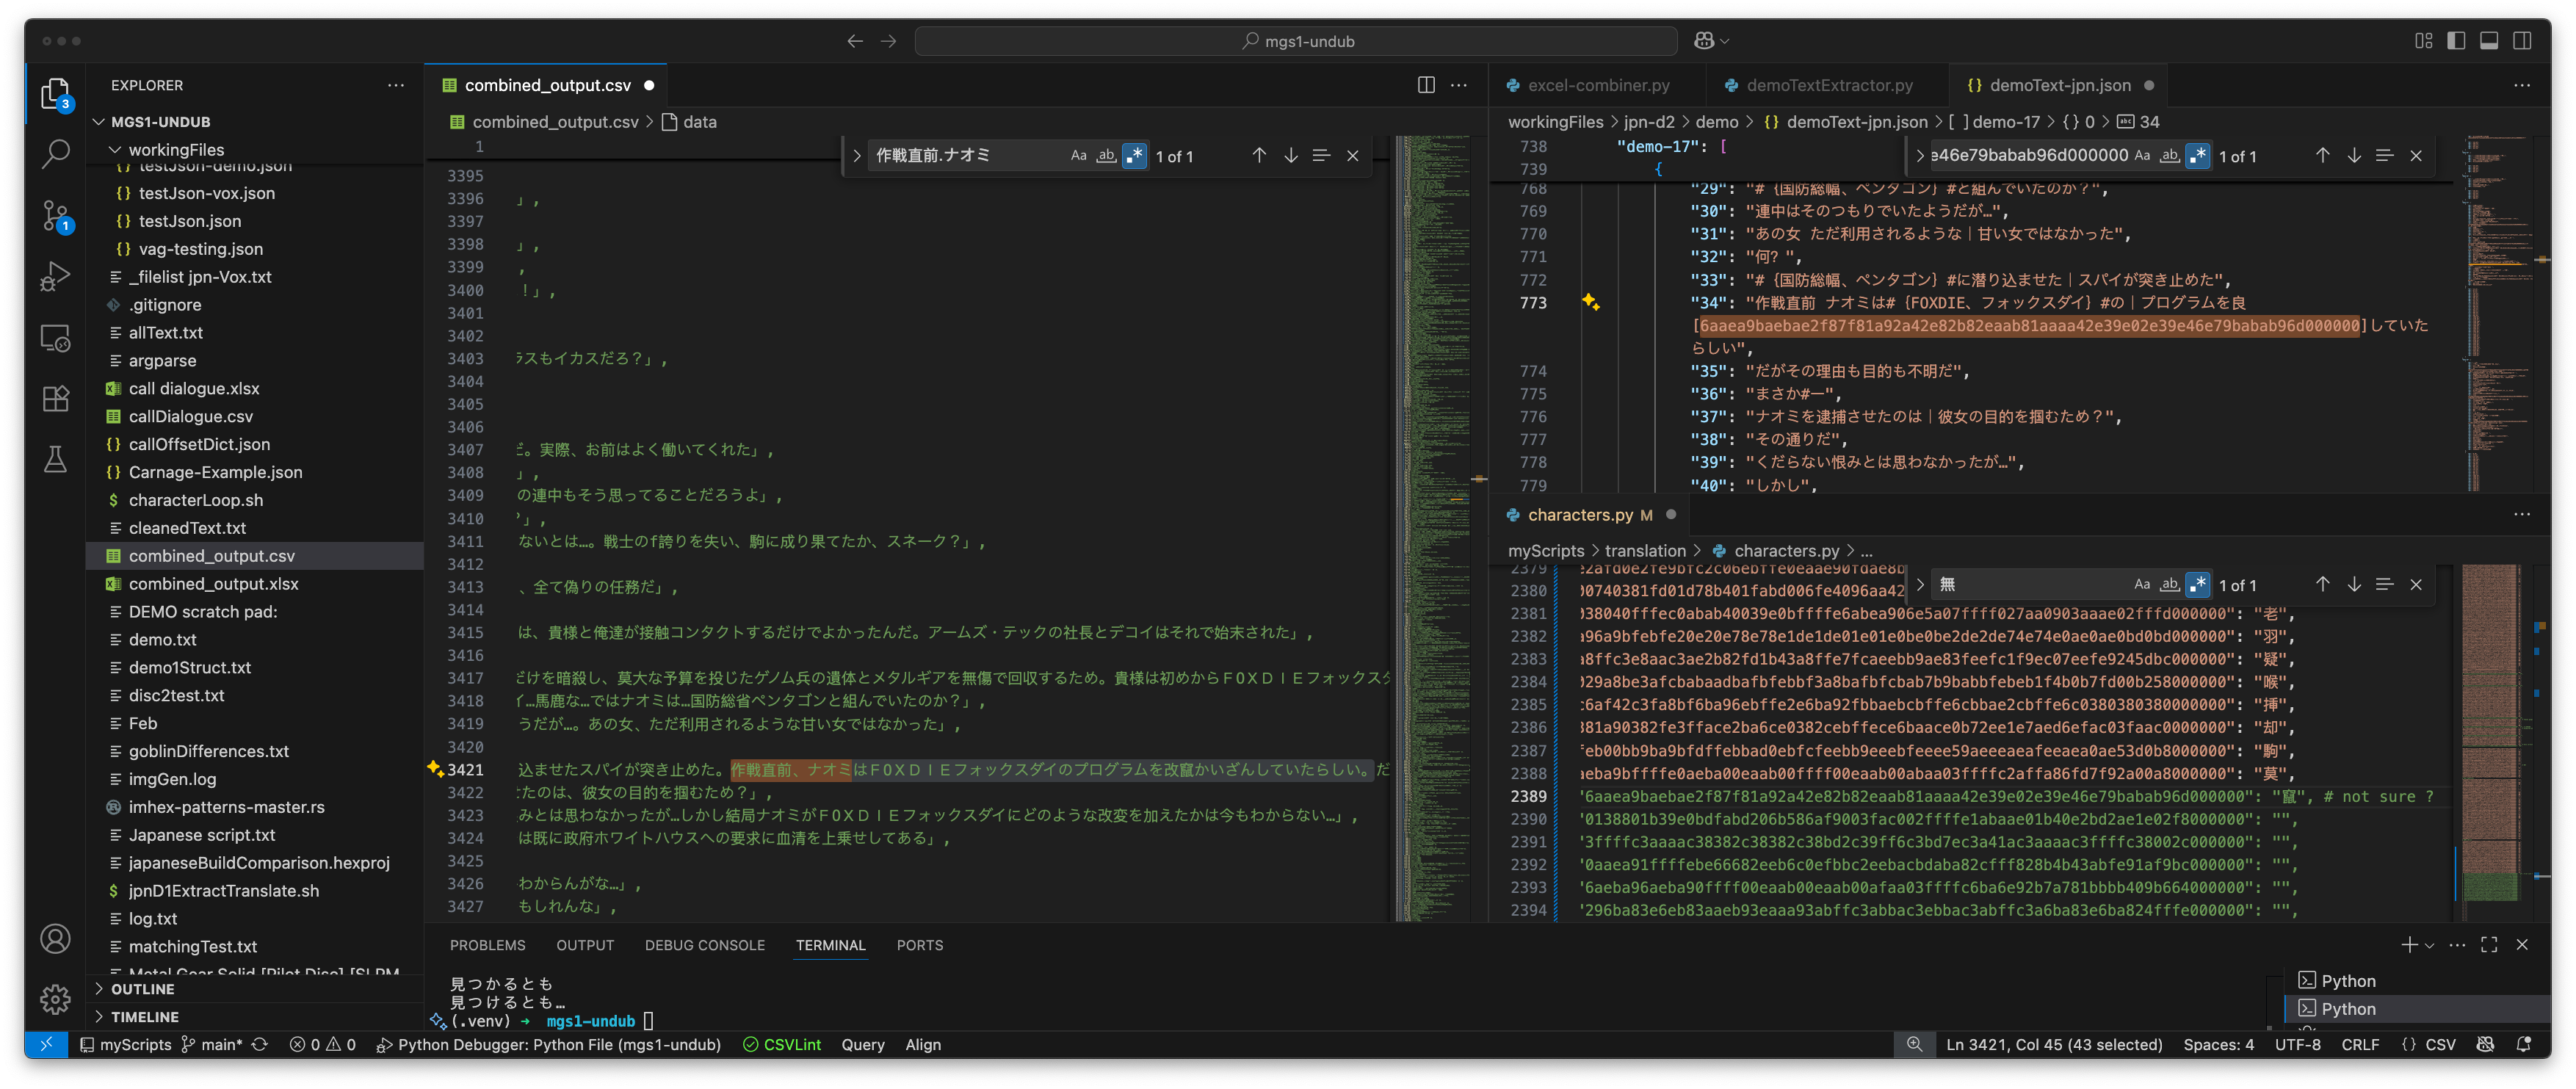Click CSVLint in the status bar
This screenshot has width=2576, height=1089.
(x=782, y=1044)
